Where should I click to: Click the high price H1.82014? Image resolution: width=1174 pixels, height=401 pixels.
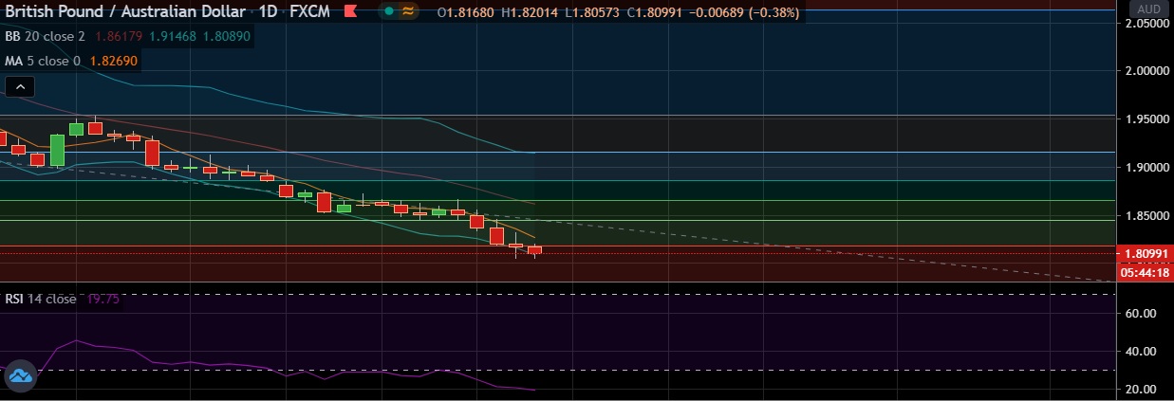point(530,13)
